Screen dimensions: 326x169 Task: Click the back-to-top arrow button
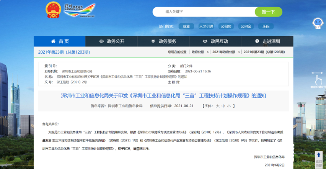[x=319, y=159]
